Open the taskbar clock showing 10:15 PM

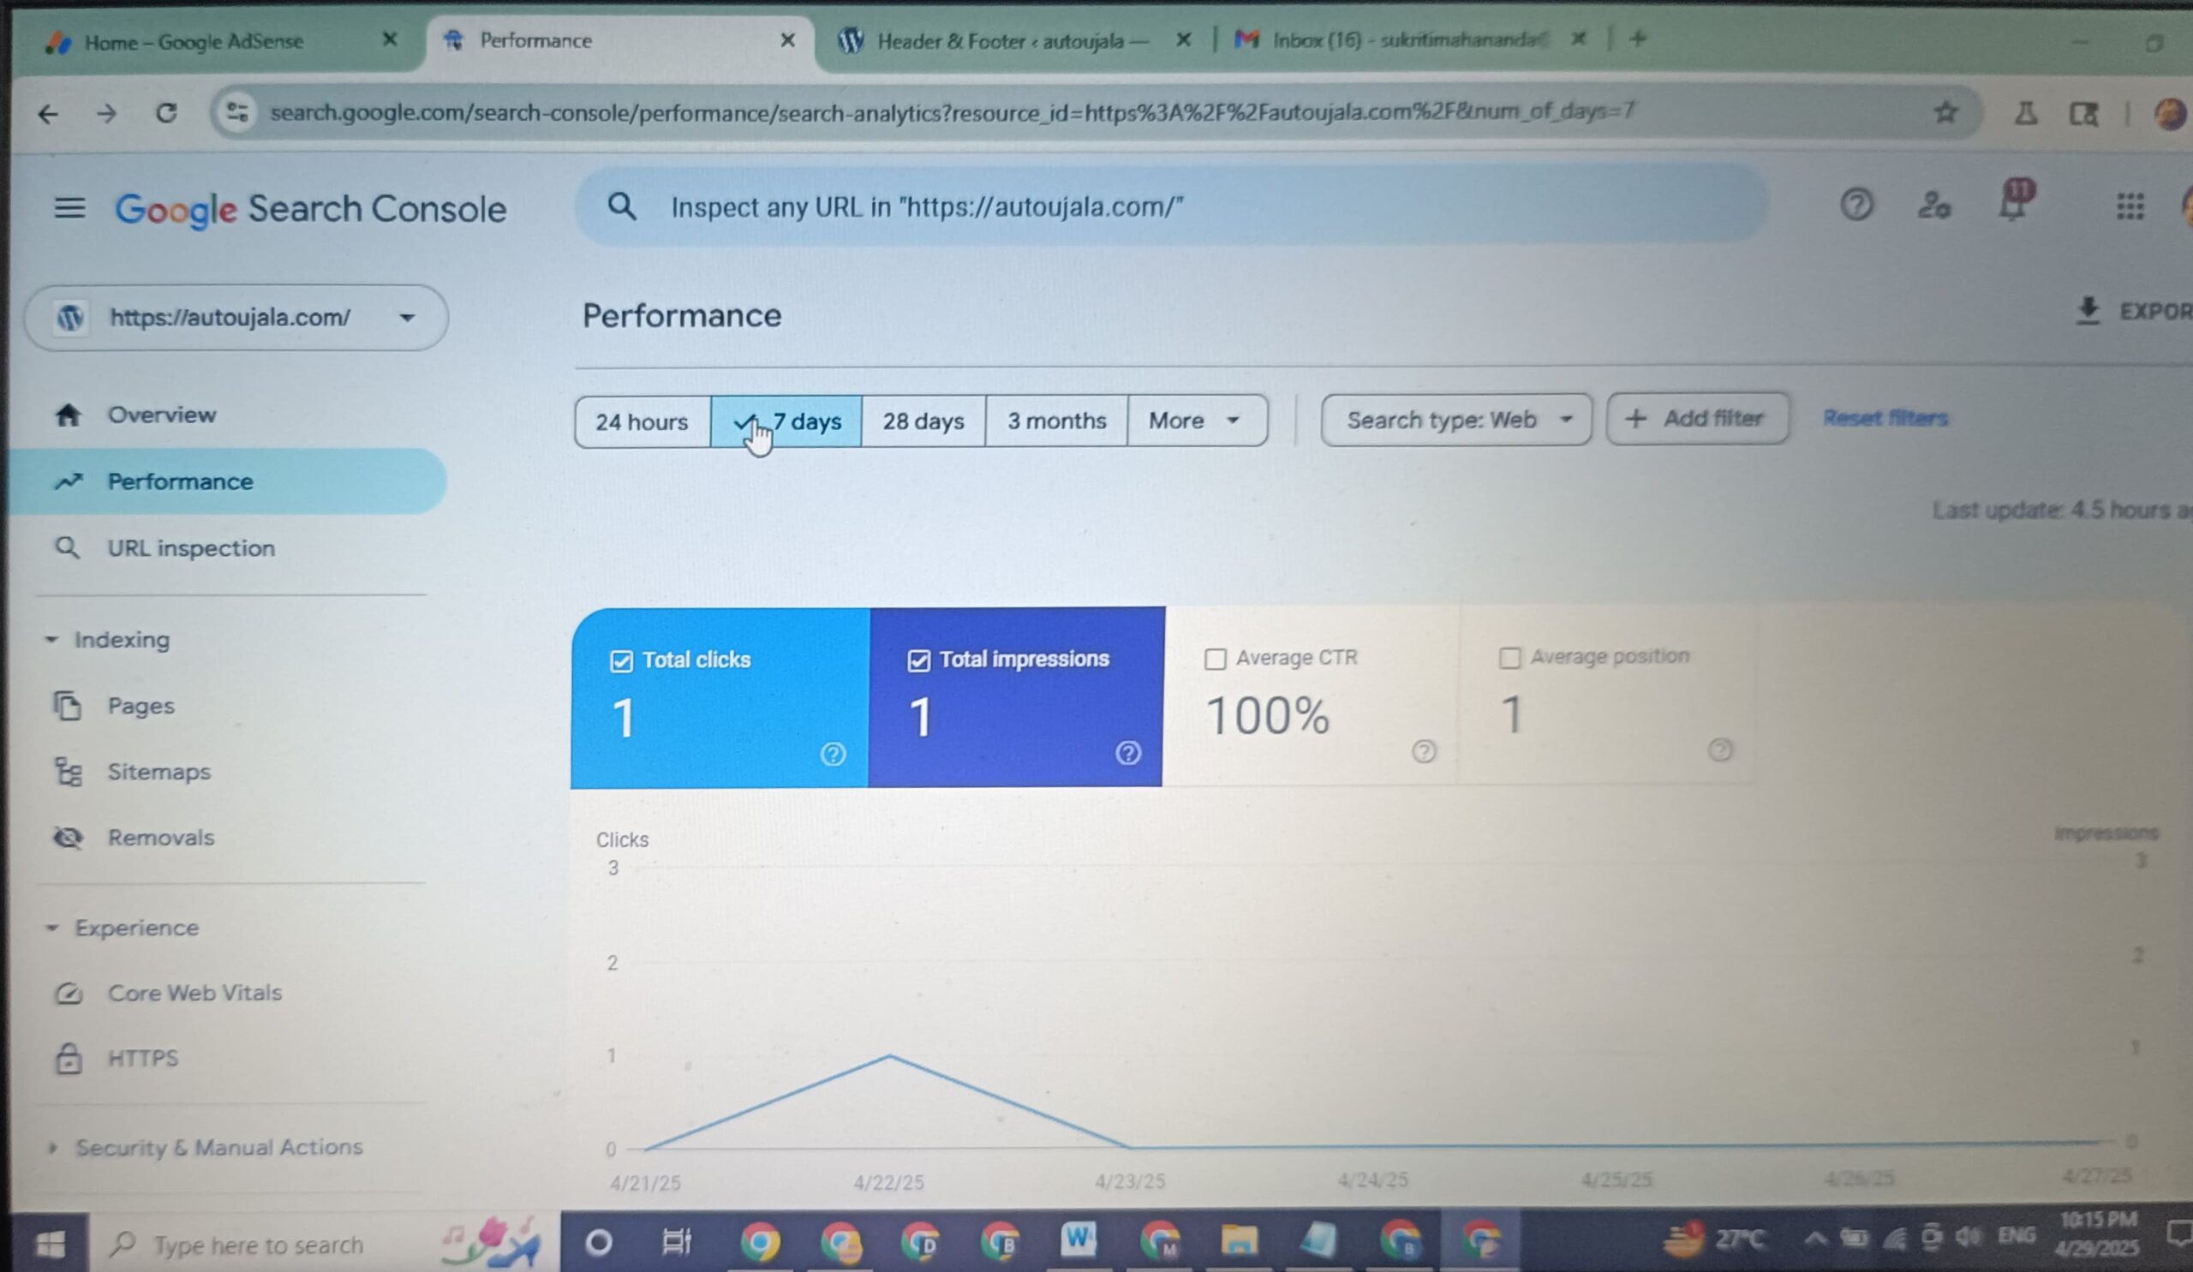(x=2098, y=1234)
